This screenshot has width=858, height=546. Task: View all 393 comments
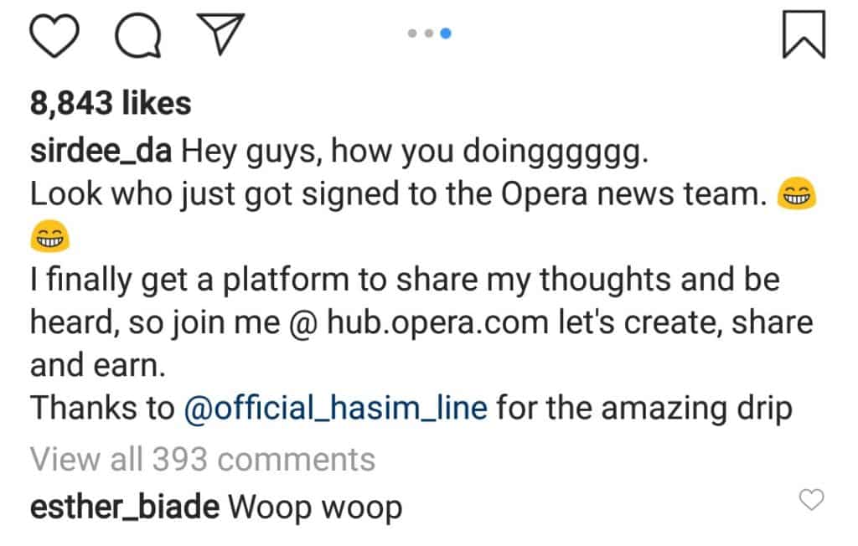(x=202, y=459)
